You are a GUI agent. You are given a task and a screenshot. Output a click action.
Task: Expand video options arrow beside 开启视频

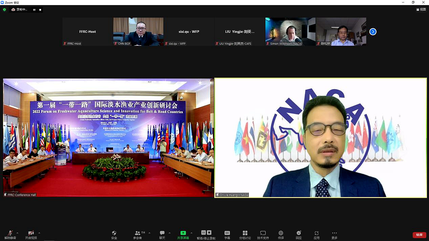click(39, 233)
